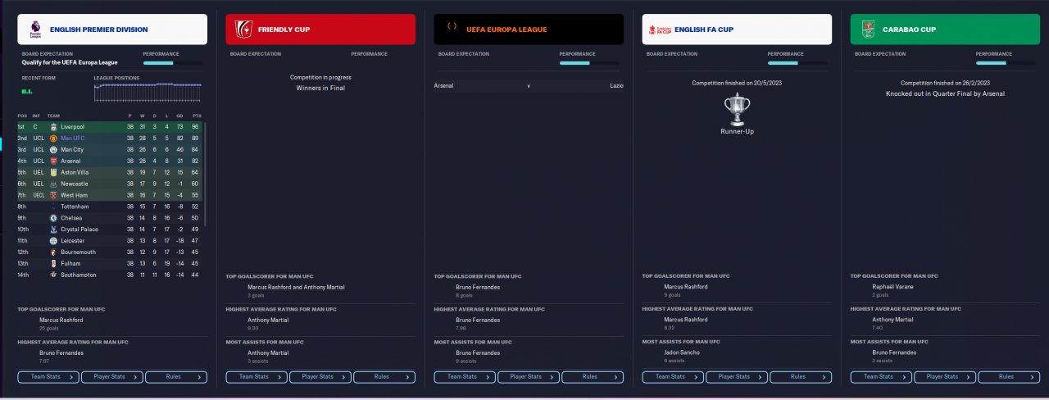1049x400 pixels.
Task: Click the Friendly Cup logo icon
Action: (x=243, y=30)
